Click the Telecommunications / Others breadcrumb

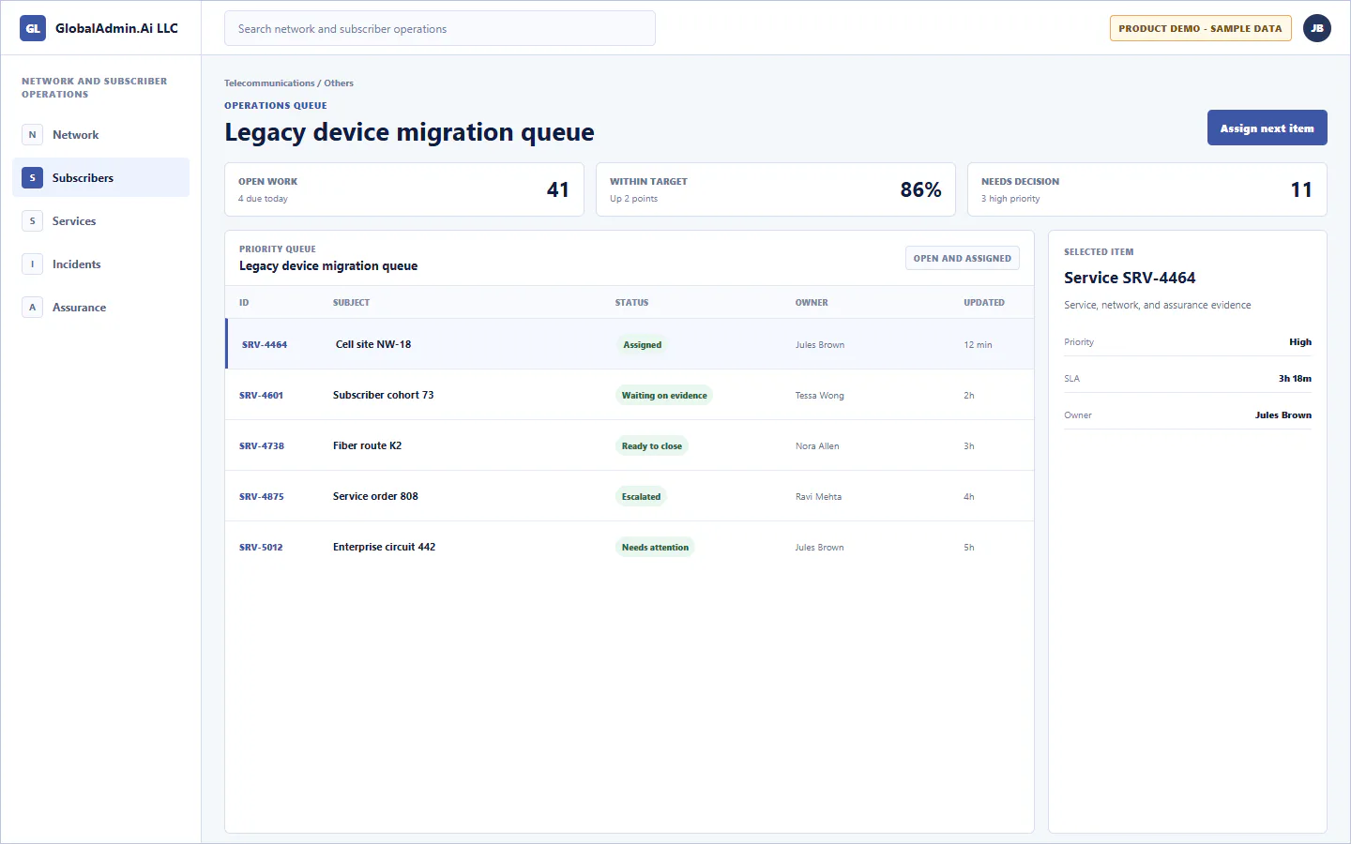point(289,83)
